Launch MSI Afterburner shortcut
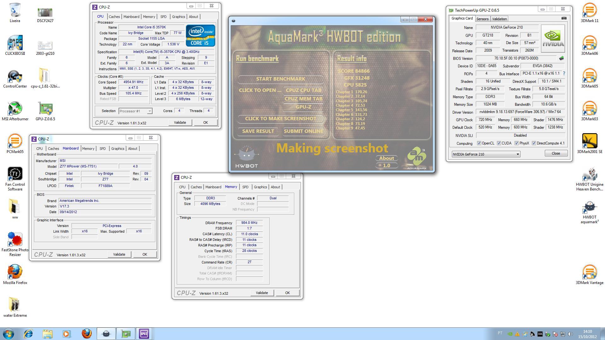 [x=15, y=111]
